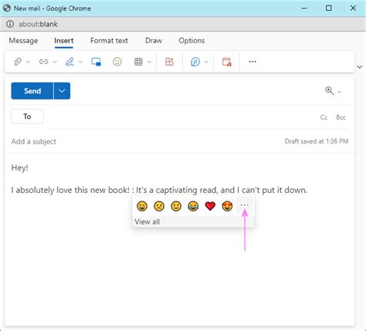Show the Bcc field
This screenshot has width=366, height=331.
click(341, 117)
